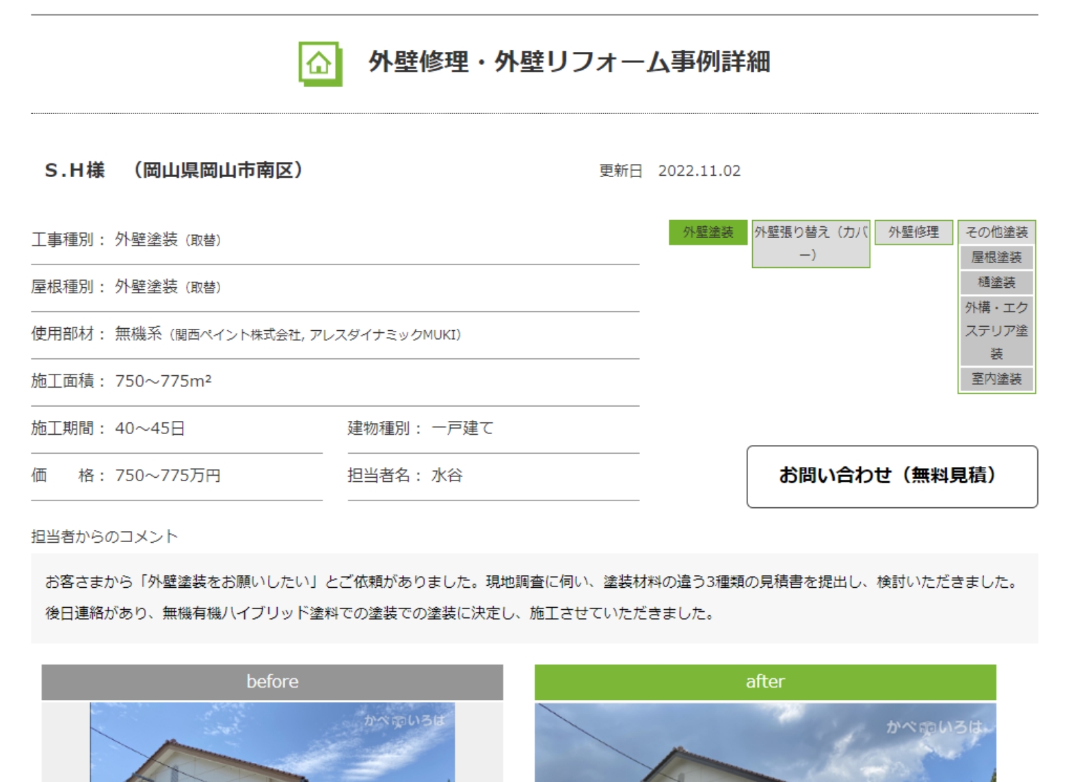Select the 屋根塗装 sub-category
The image size is (1079, 782).
[996, 258]
